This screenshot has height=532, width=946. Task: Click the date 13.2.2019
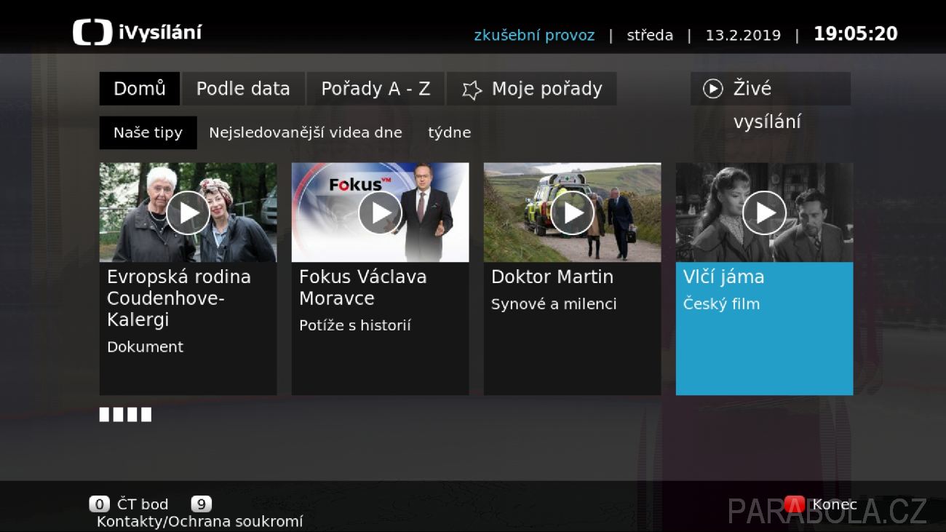(743, 35)
